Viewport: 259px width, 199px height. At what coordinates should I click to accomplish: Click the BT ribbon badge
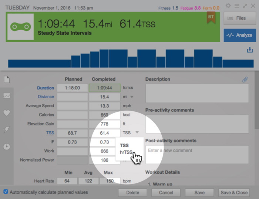211,17
